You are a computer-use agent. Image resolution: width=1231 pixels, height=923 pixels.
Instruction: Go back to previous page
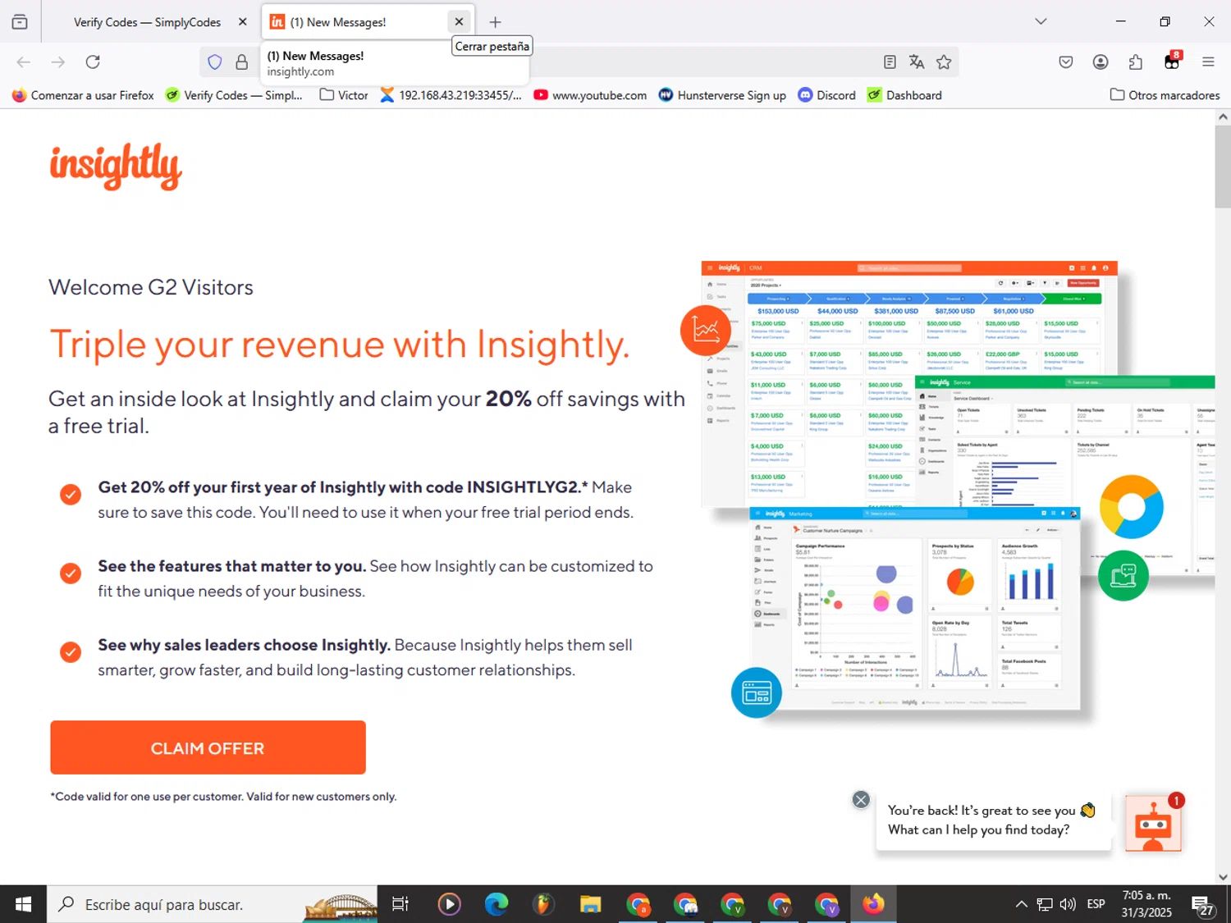pyautogui.click(x=24, y=62)
